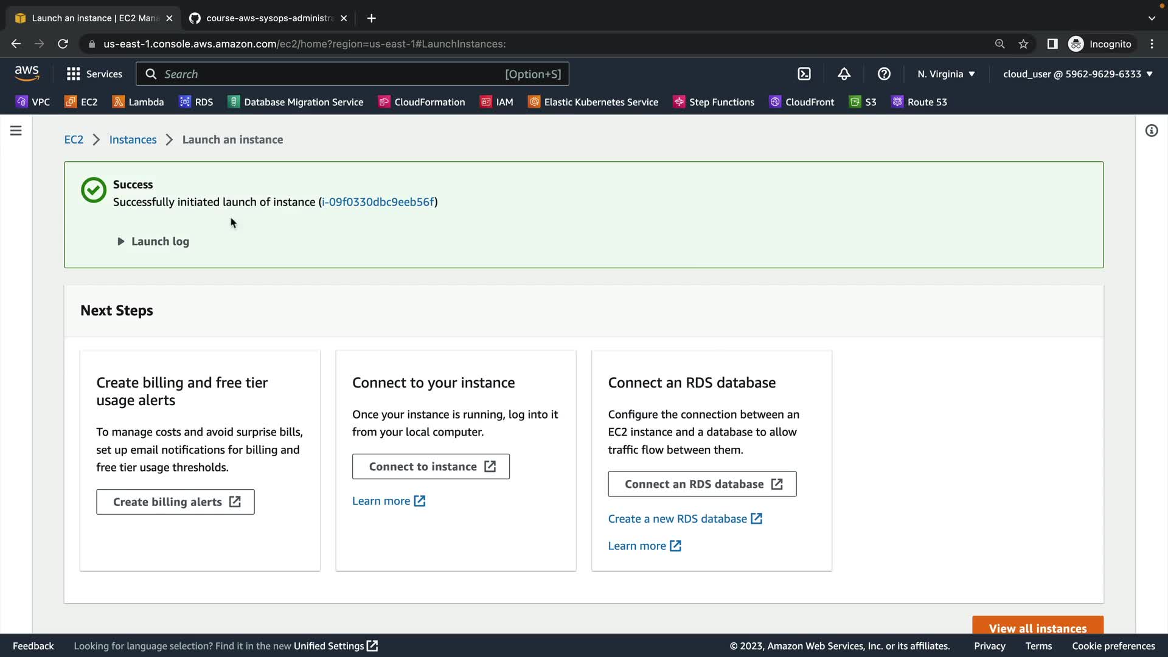Expand the Launch log section
Viewport: 1168px width, 657px height.
(x=153, y=242)
